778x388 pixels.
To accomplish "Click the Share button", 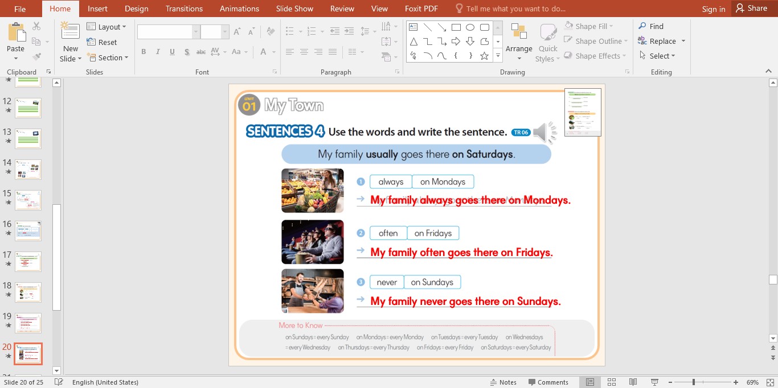I will (751, 8).
